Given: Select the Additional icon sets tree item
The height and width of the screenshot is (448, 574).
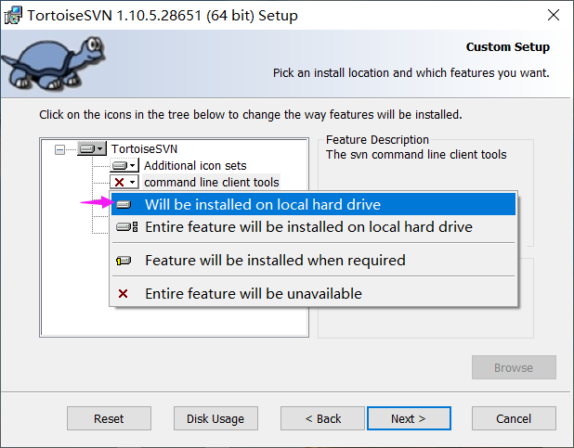Looking at the screenshot, I should pyautogui.click(x=195, y=166).
